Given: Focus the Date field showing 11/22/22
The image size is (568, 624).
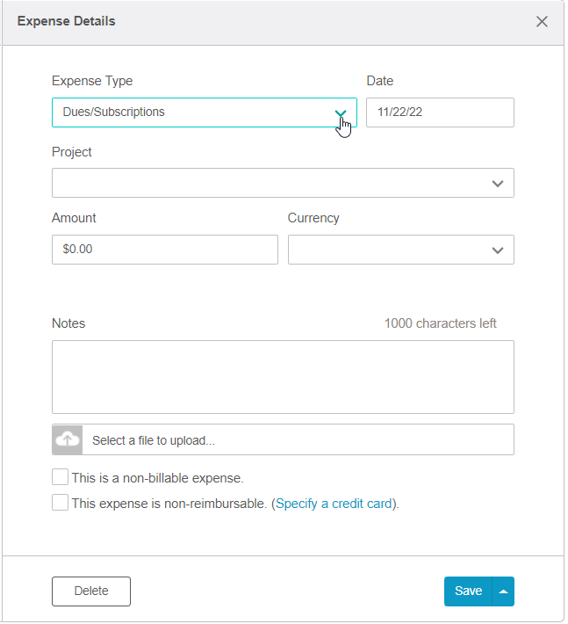Looking at the screenshot, I should point(440,112).
